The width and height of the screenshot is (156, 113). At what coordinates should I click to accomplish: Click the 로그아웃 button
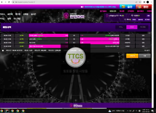(x=147, y=20)
